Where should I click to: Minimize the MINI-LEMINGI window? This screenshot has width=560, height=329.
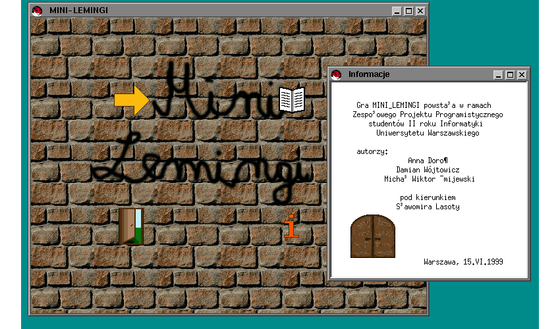tap(397, 11)
